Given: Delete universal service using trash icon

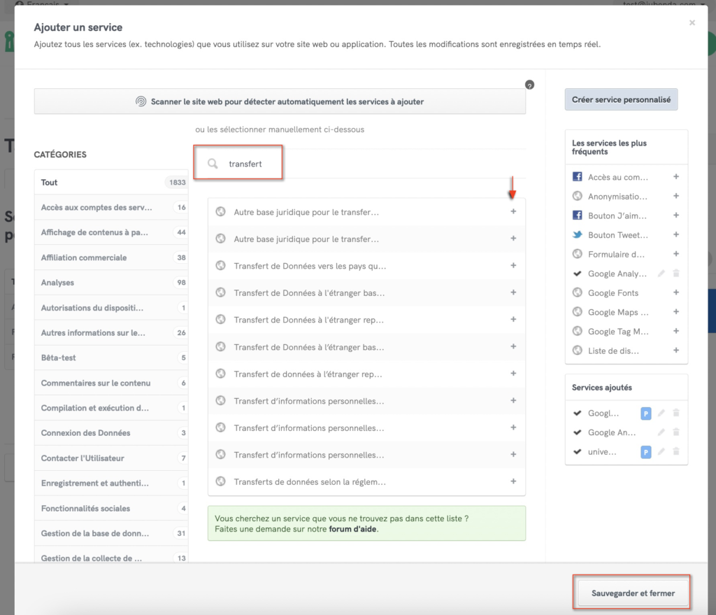Looking at the screenshot, I should click(x=676, y=451).
